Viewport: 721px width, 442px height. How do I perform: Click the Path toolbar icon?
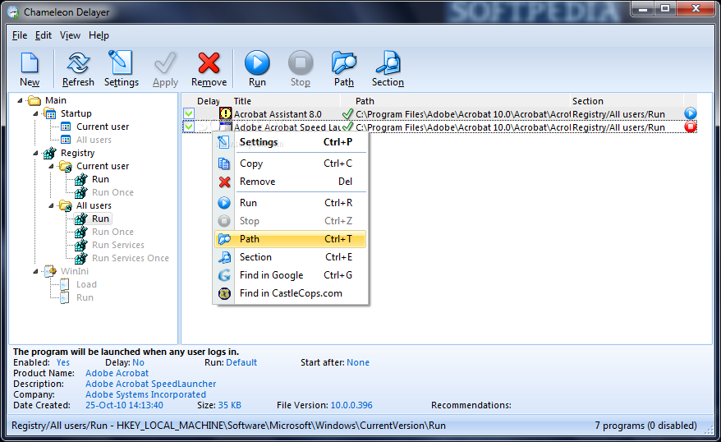[344, 63]
